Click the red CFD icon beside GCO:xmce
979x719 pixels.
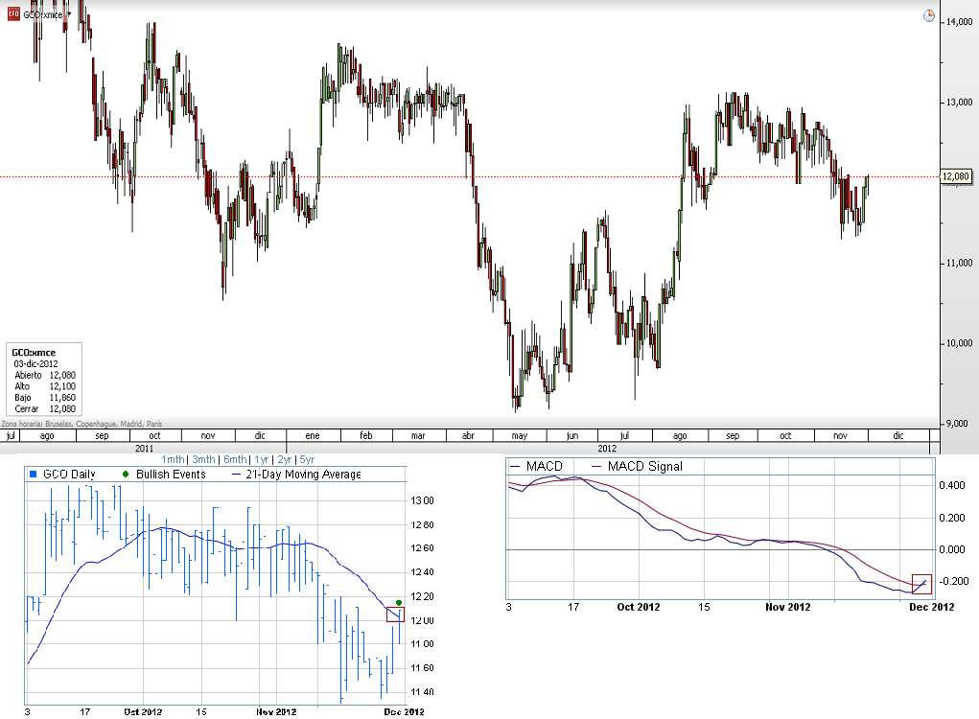(13, 13)
